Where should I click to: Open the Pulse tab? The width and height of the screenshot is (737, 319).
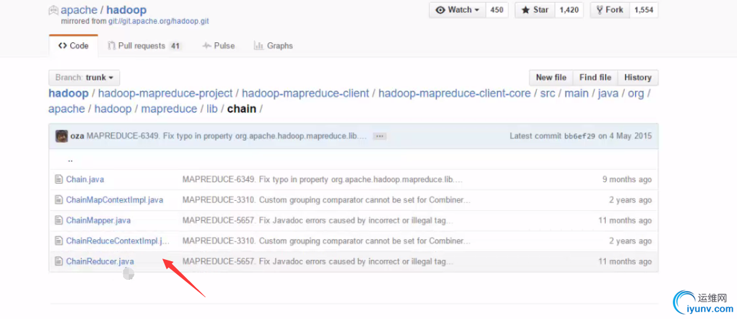(x=218, y=45)
